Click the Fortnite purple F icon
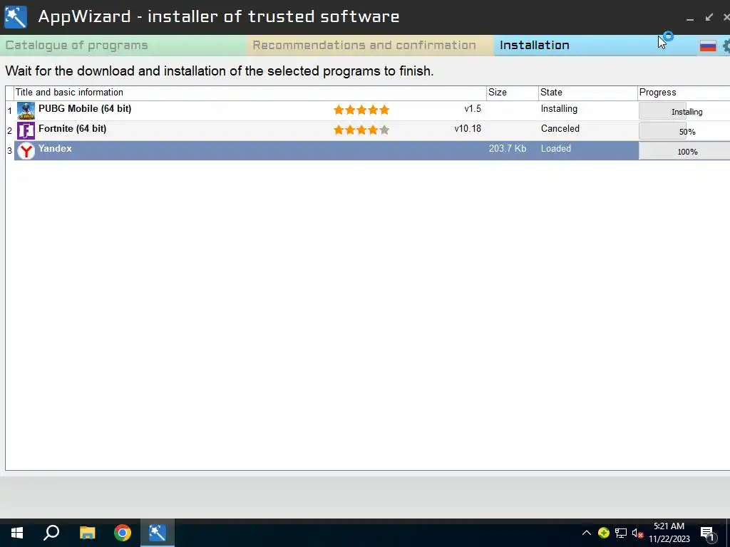This screenshot has width=730, height=547. [26, 131]
